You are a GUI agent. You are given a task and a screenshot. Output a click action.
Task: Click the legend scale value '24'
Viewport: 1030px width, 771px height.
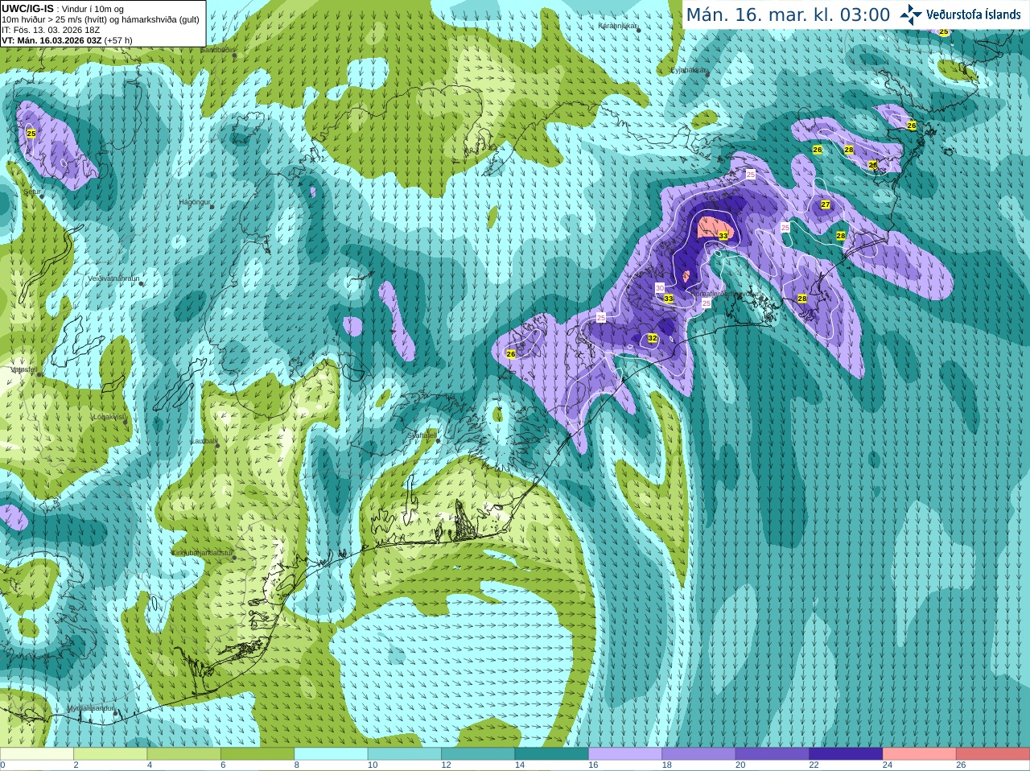[888, 765]
